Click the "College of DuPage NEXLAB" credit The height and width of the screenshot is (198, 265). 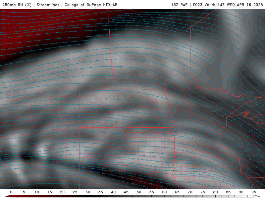(x=91, y=5)
